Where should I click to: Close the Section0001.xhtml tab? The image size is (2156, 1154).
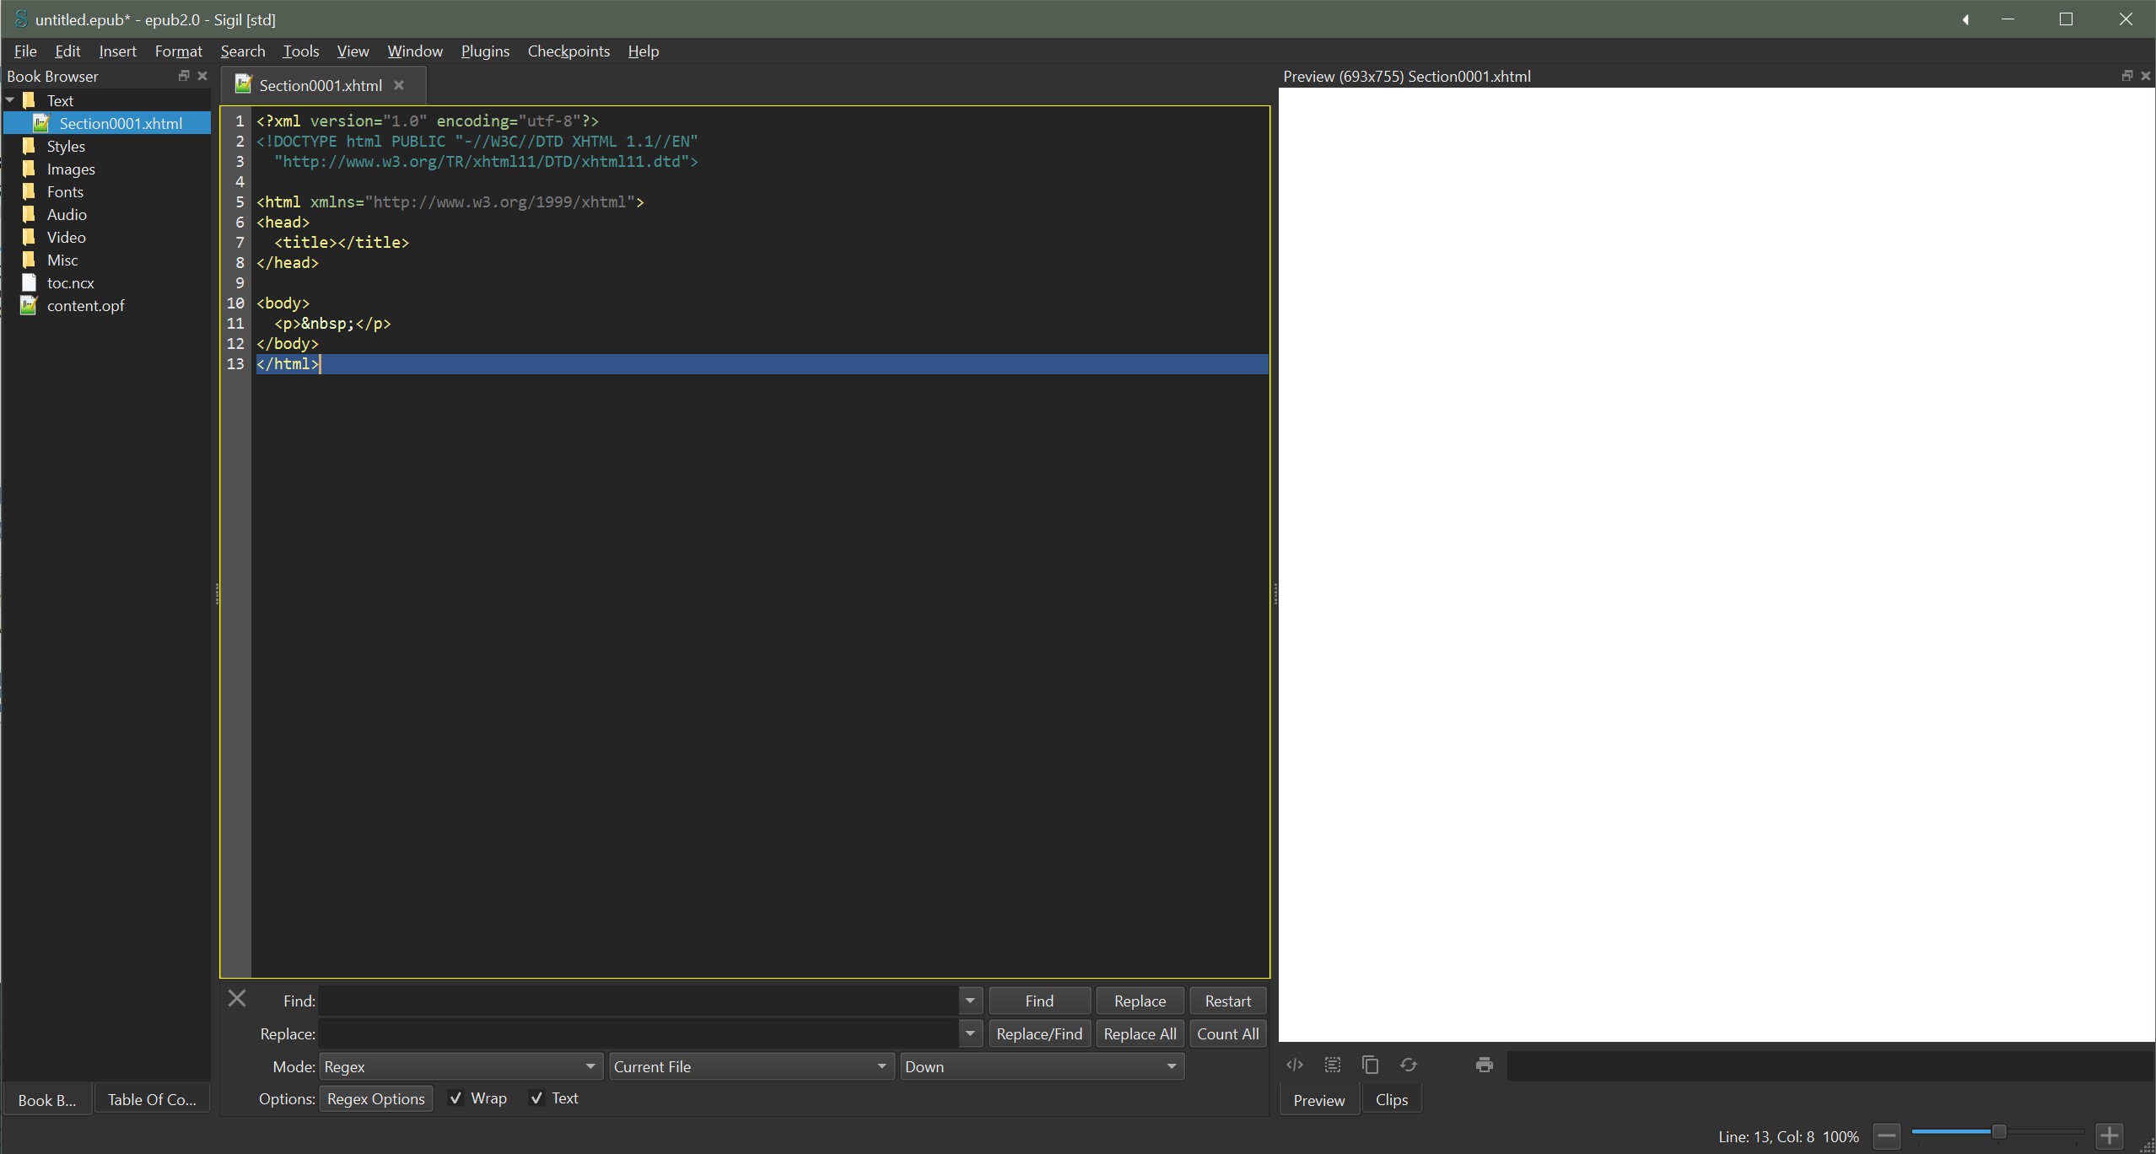399,85
